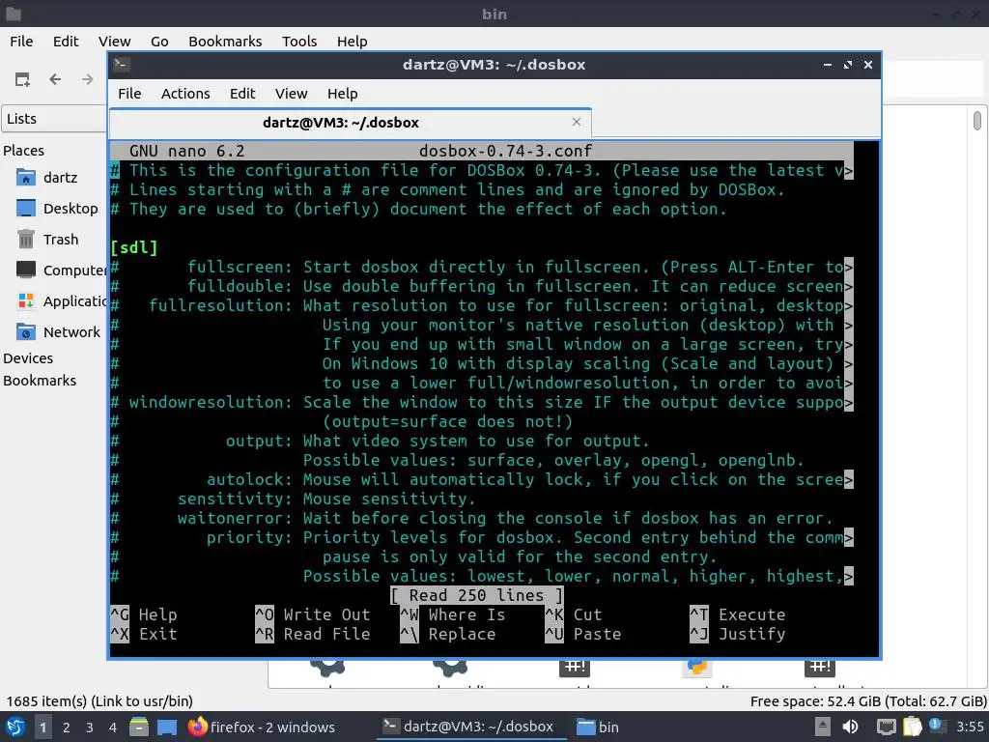Click the ^T Execute shortcut in nano
This screenshot has height=742, width=989.
click(738, 614)
